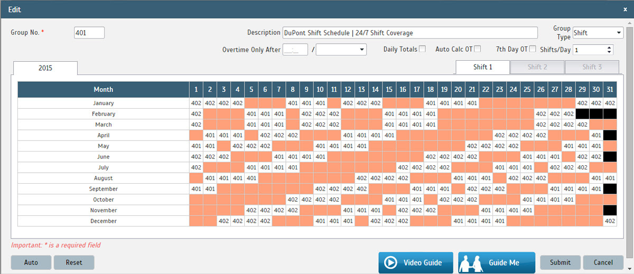Click September day 10 cell with 402
Image resolution: width=634 pixels, height=274 pixels.
320,189
